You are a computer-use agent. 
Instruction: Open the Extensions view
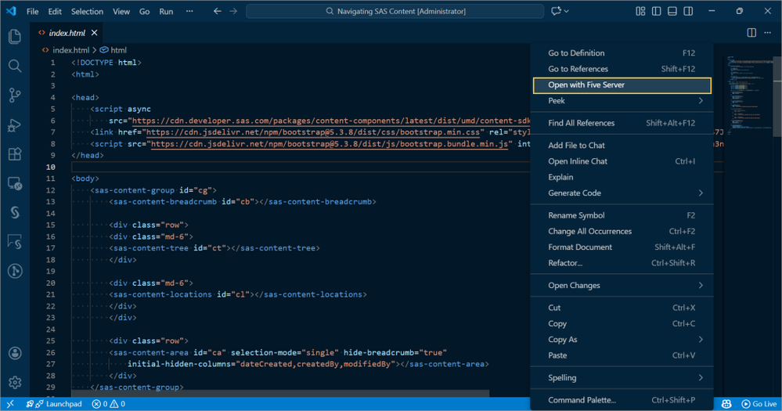pos(15,154)
